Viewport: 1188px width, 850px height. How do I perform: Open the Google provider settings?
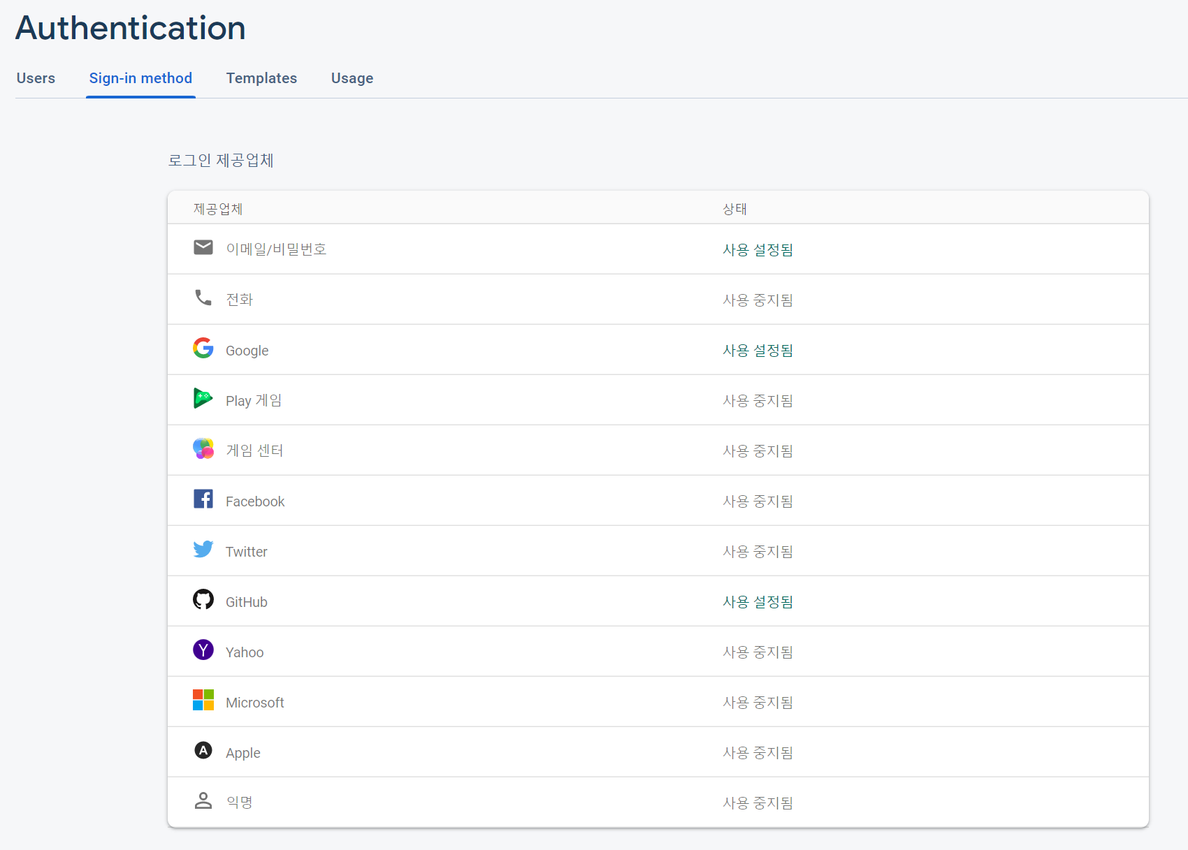(658, 350)
